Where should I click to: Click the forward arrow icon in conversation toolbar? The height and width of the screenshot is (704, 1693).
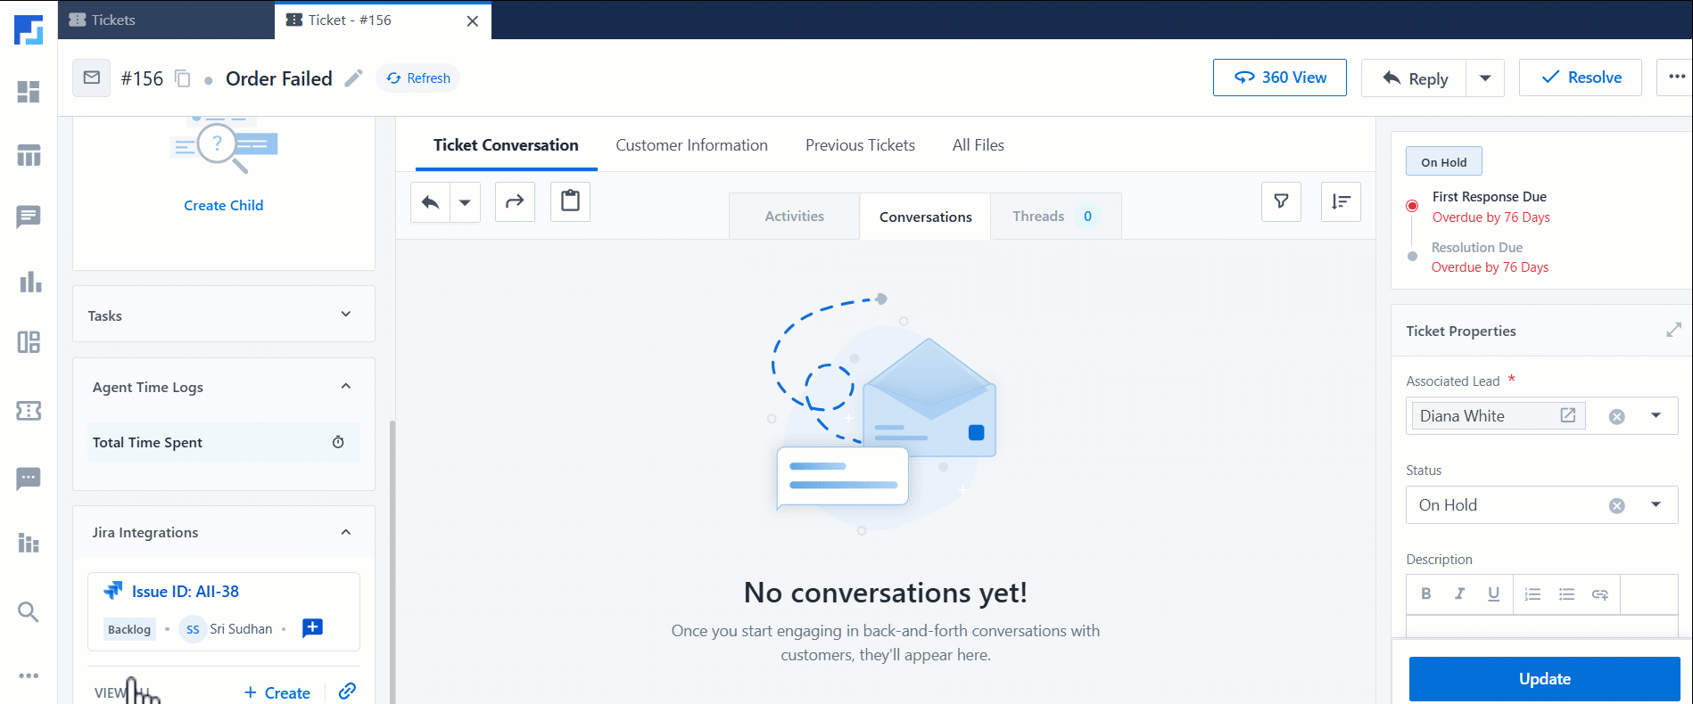pyautogui.click(x=515, y=202)
